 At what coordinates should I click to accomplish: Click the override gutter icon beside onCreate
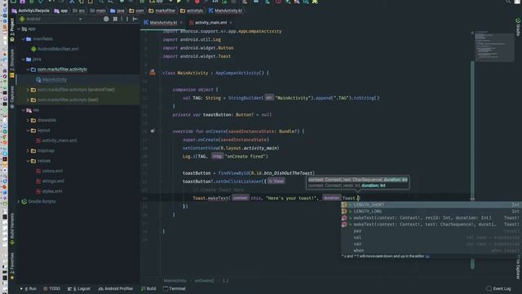[153, 131]
